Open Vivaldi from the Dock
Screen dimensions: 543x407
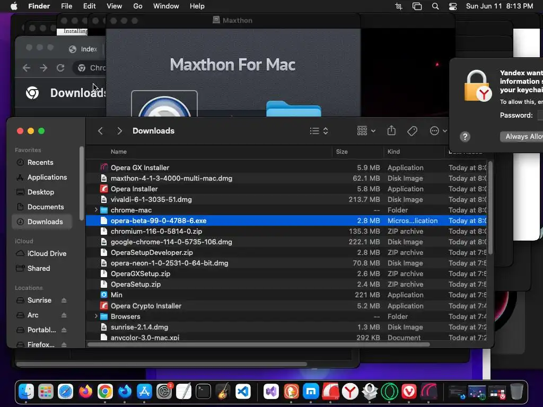point(409,392)
